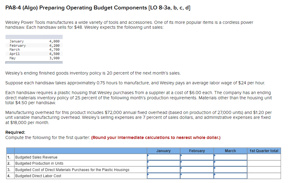Click the 1st Quarter total cell for Direct Labor

264,176
